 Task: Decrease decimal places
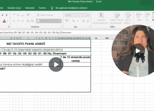pyautogui.click(x=88, y=21)
